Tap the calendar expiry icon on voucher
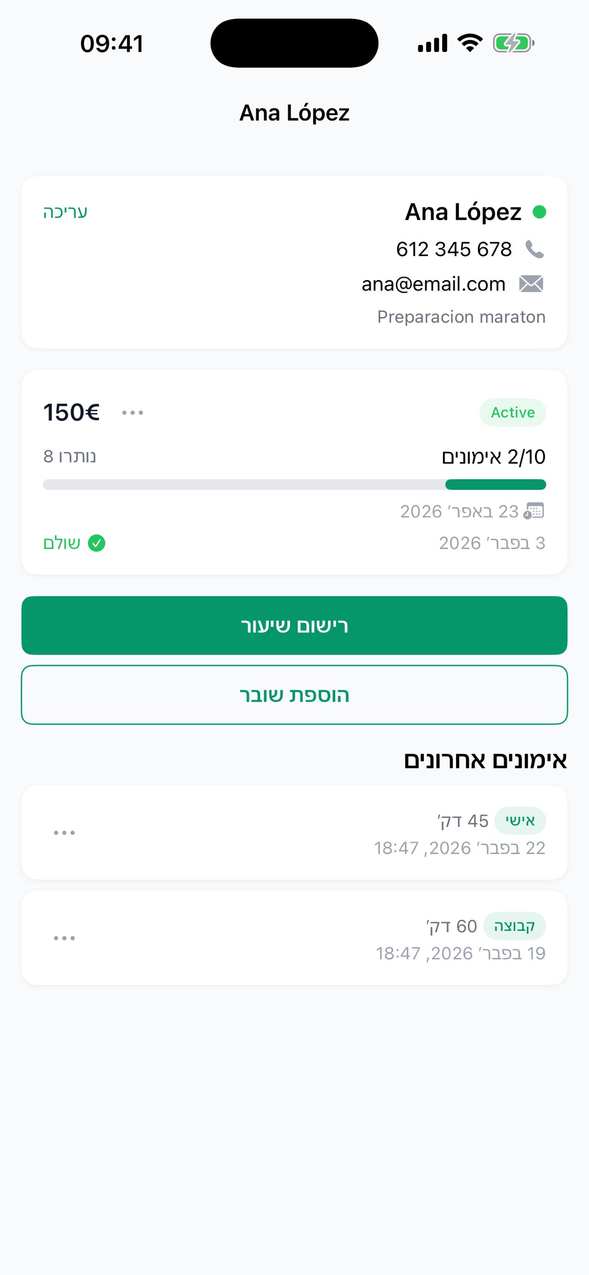The width and height of the screenshot is (589, 1275). pos(533,511)
